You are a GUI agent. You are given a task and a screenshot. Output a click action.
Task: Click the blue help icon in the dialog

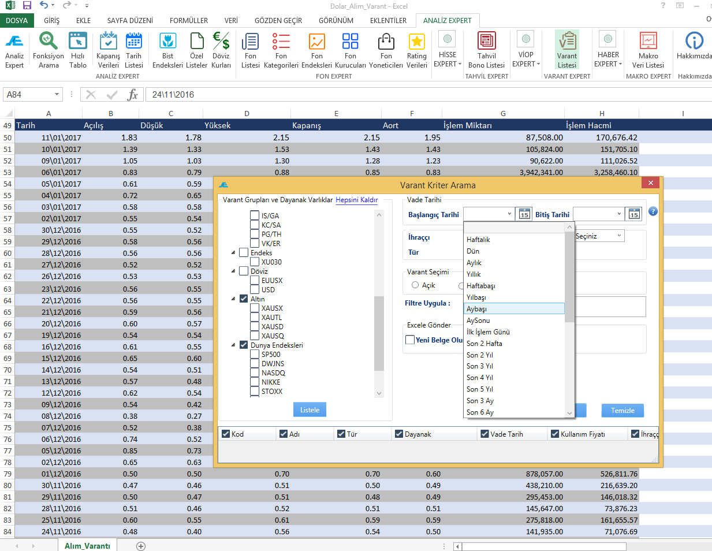(x=653, y=211)
